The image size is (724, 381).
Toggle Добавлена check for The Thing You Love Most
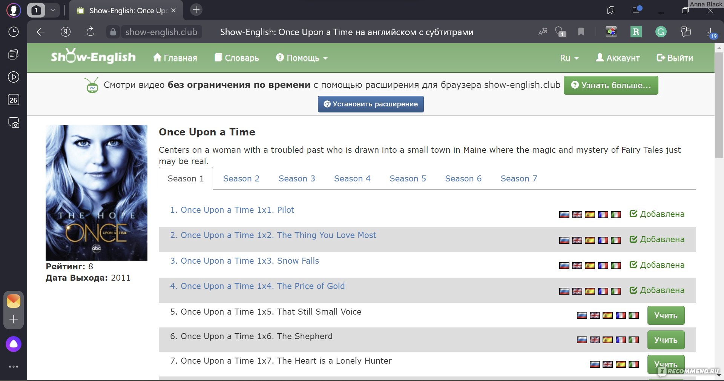657,239
